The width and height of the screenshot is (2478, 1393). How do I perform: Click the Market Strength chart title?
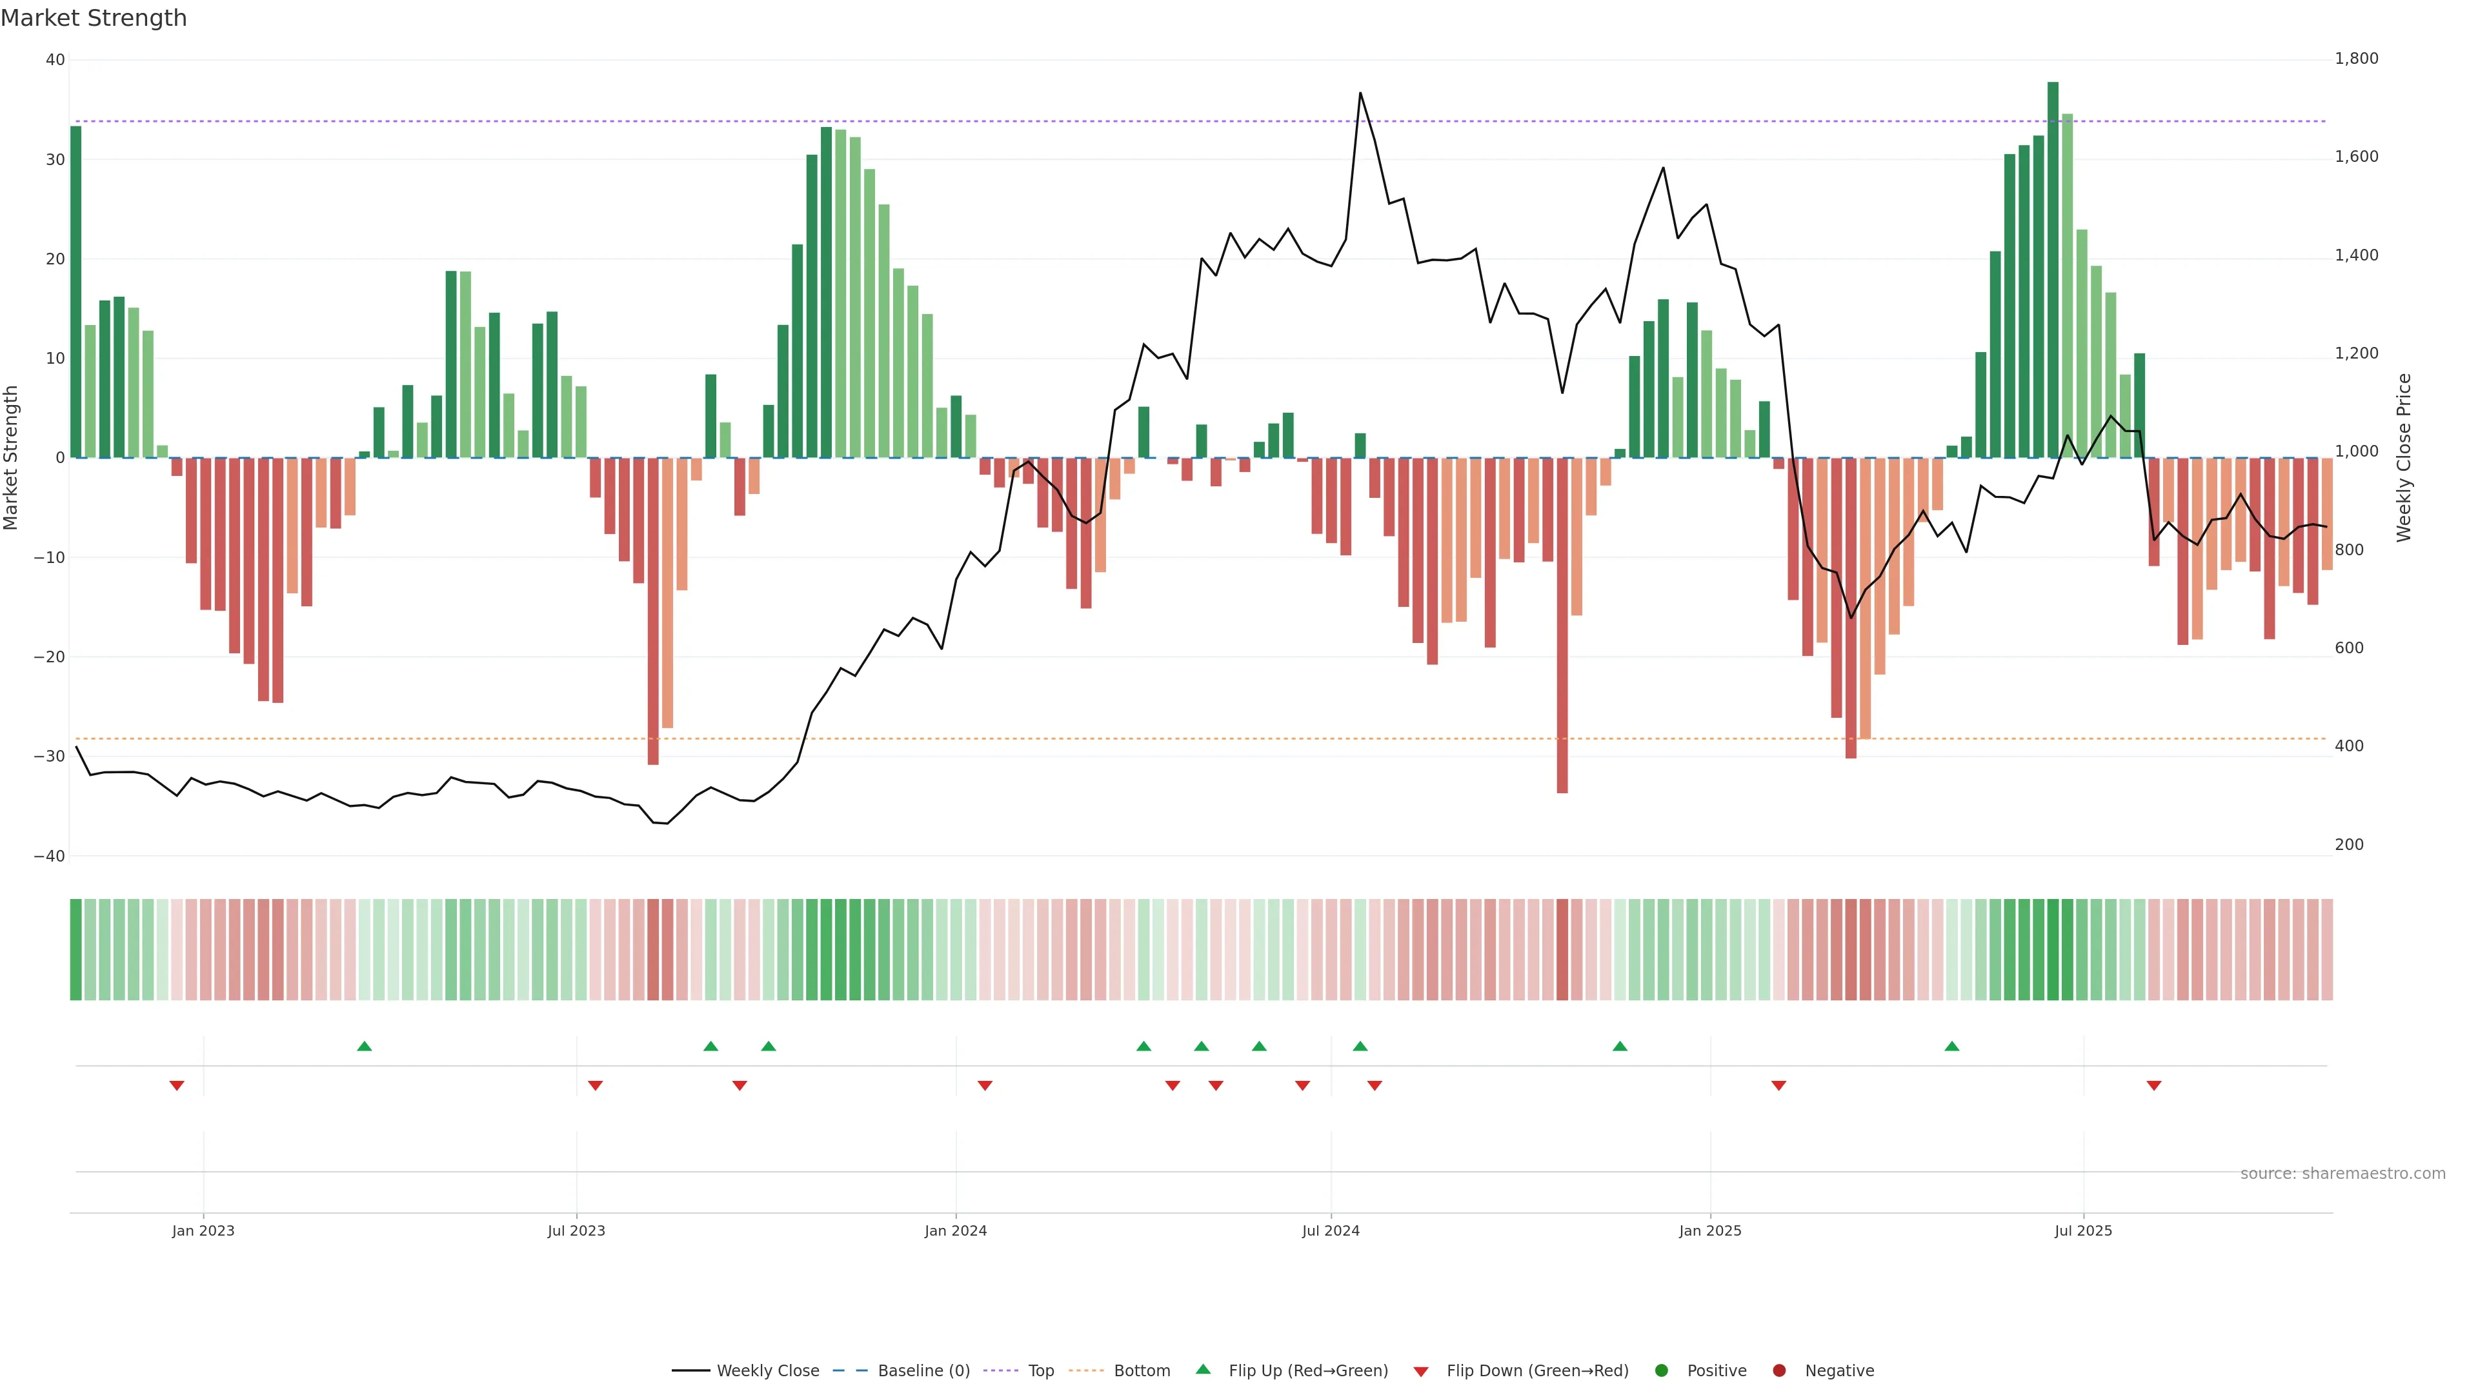point(94,18)
